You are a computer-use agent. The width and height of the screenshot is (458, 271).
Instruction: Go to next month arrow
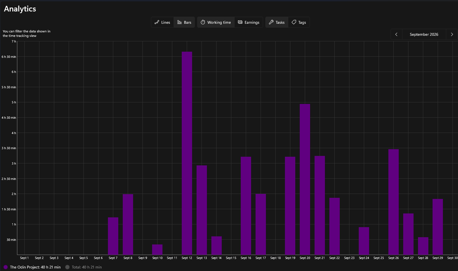(x=452, y=34)
